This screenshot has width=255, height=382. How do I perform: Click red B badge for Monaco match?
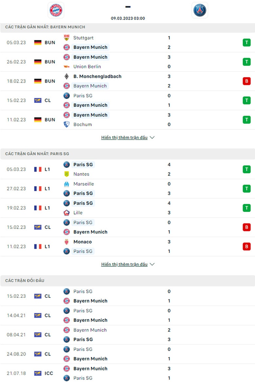pyautogui.click(x=246, y=246)
